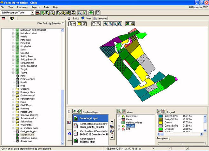Click the add field icon in Job/Resource toolbar
The width and height of the screenshot is (209, 151).
(x=42, y=13)
